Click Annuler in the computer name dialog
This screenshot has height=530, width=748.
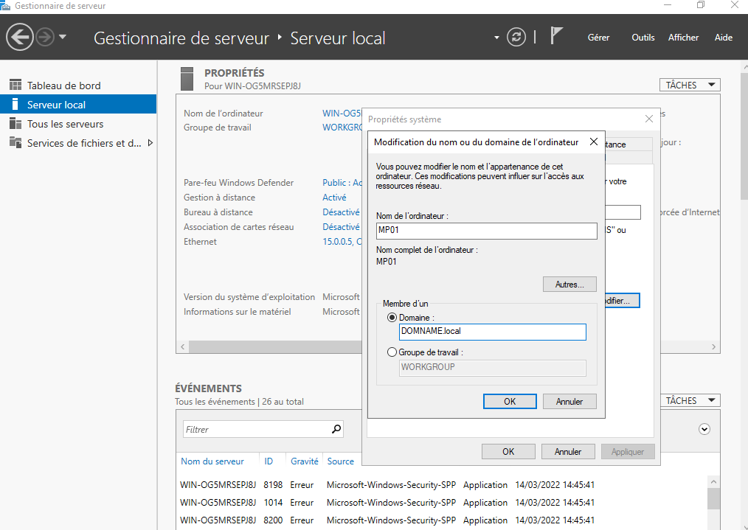[569, 402]
